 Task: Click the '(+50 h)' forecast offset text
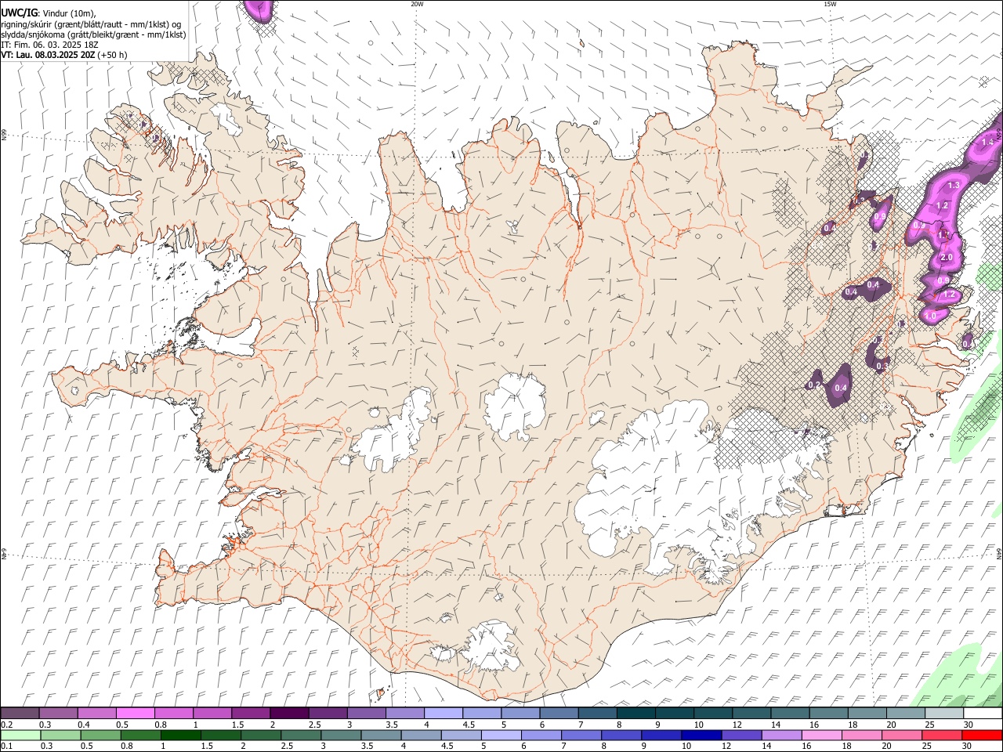(x=113, y=55)
